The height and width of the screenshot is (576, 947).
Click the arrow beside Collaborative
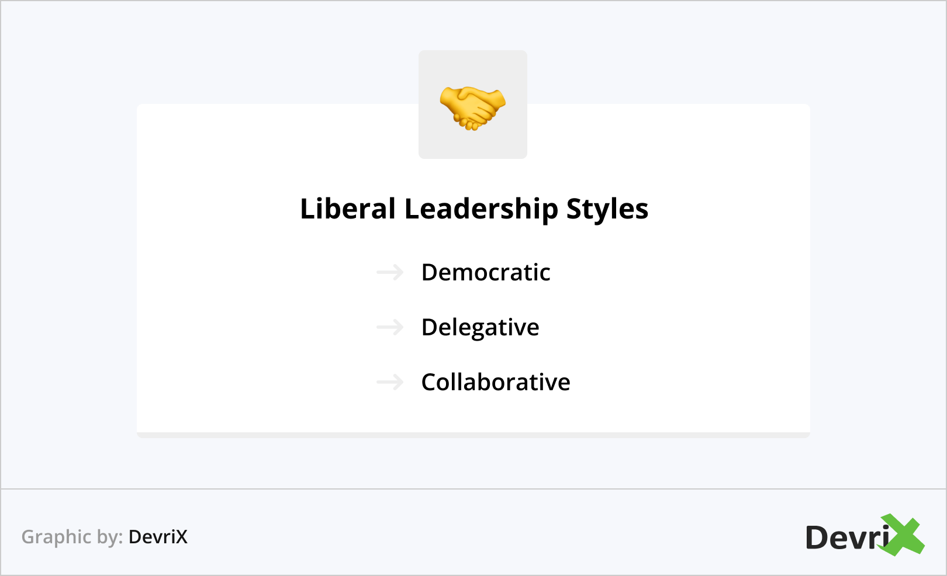click(x=390, y=382)
